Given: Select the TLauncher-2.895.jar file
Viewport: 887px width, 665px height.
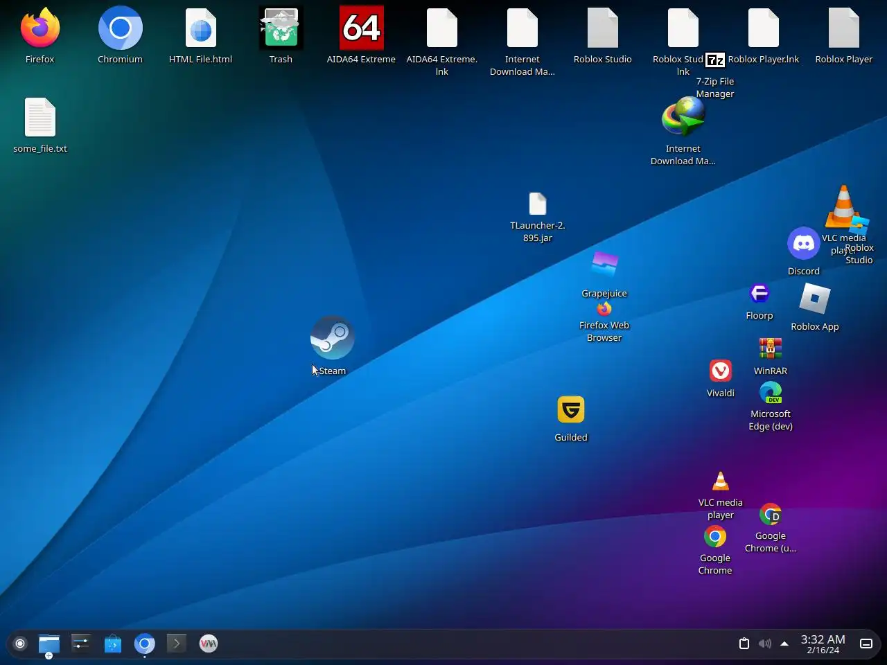Looking at the screenshot, I should pyautogui.click(x=538, y=204).
